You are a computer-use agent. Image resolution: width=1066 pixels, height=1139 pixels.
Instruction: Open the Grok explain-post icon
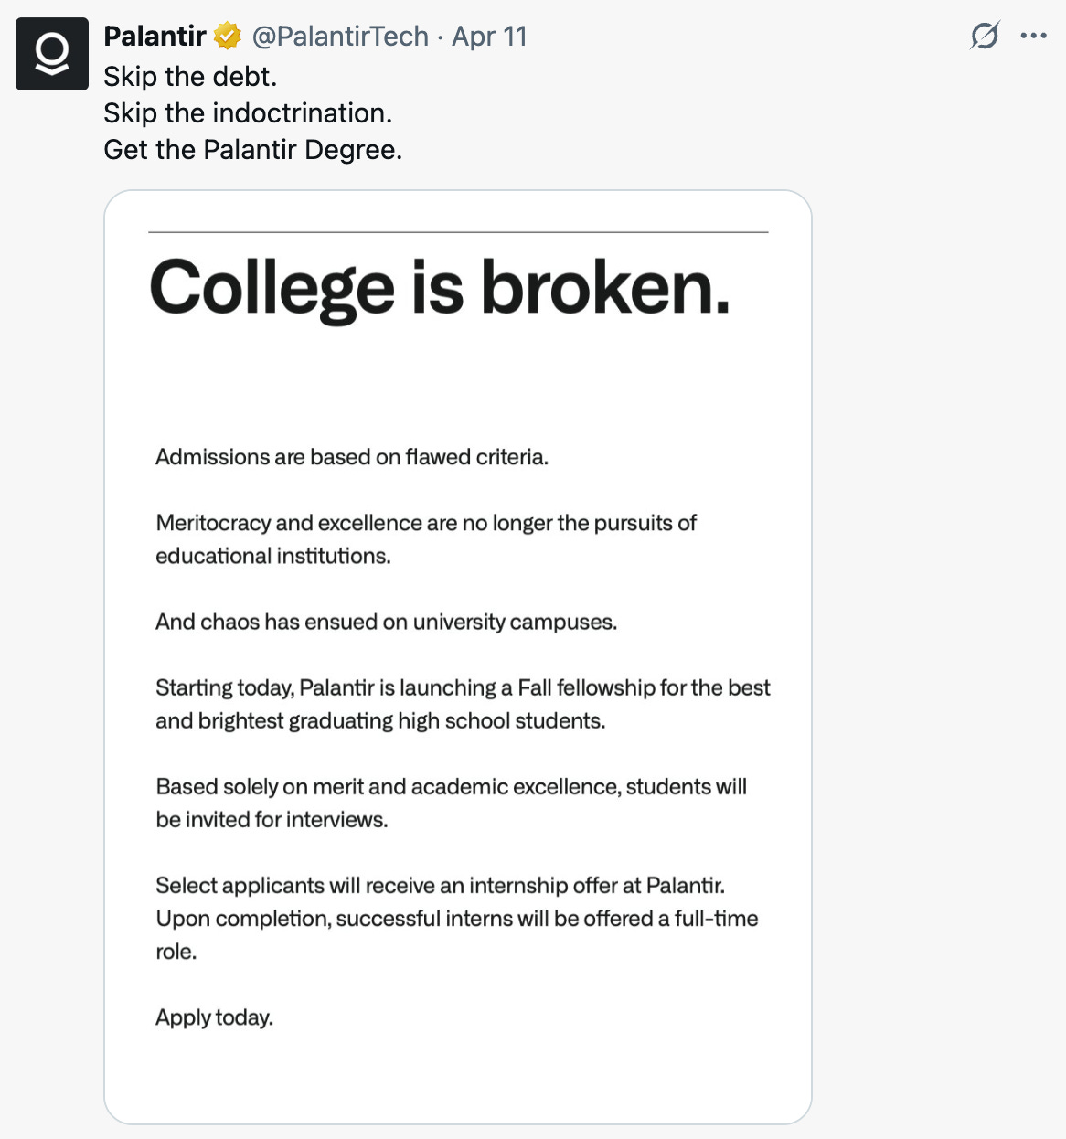point(985,36)
